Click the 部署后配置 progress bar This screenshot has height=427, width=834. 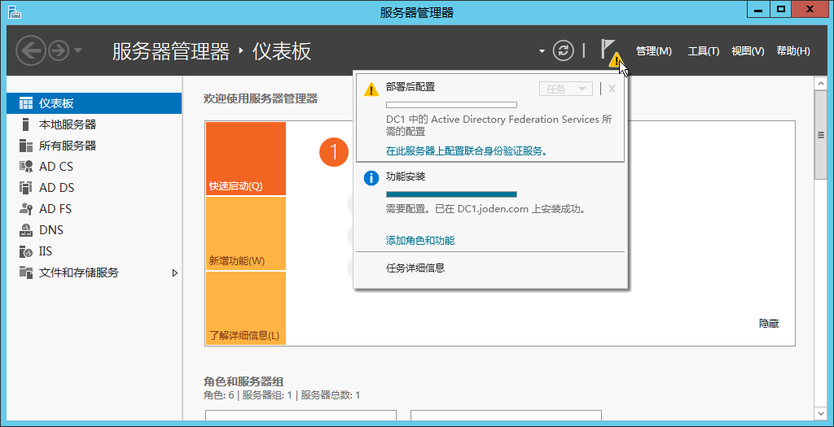pos(451,105)
